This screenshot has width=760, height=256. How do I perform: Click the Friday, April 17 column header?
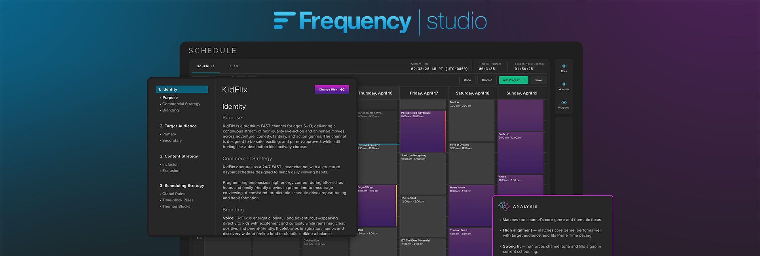(424, 93)
